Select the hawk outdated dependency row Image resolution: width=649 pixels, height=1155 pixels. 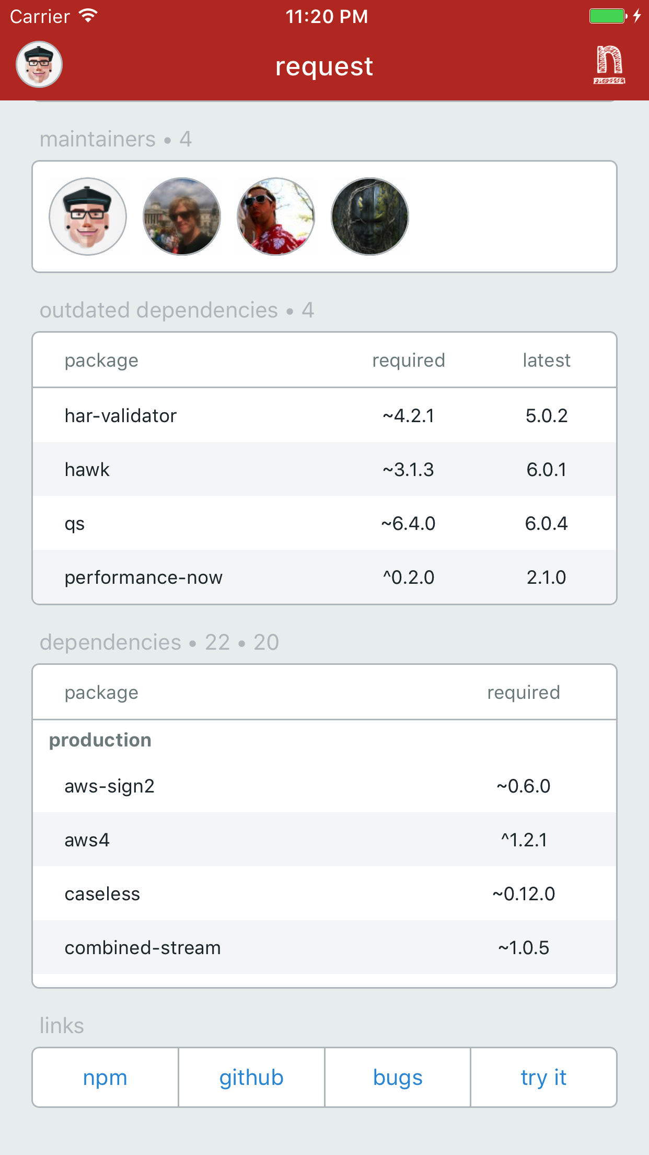click(x=324, y=469)
